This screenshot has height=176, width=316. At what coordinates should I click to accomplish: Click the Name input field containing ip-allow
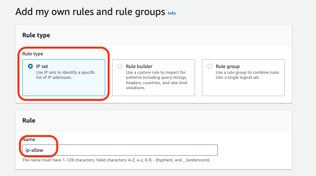119,150
